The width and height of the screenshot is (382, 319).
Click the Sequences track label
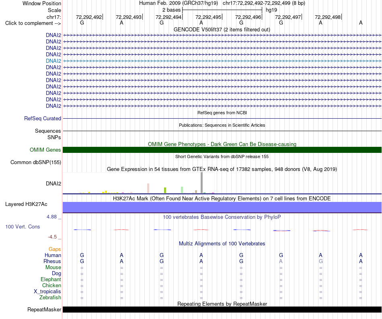(x=48, y=131)
